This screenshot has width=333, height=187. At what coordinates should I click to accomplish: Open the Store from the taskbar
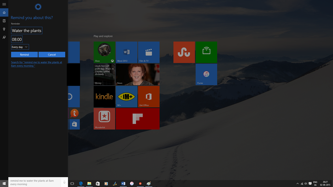pyautogui.click(x=98, y=183)
